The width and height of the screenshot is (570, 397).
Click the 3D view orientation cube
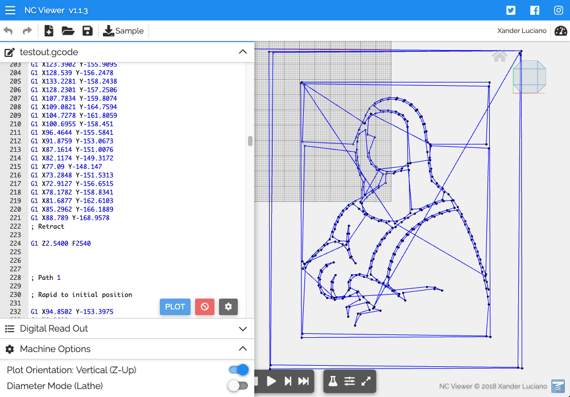pos(530,76)
